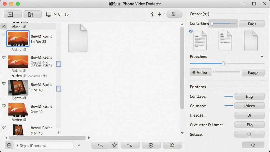270x152 pixels.
Task: Open the Risjus iPhone dropdown arrow
Action: (x=79, y=145)
